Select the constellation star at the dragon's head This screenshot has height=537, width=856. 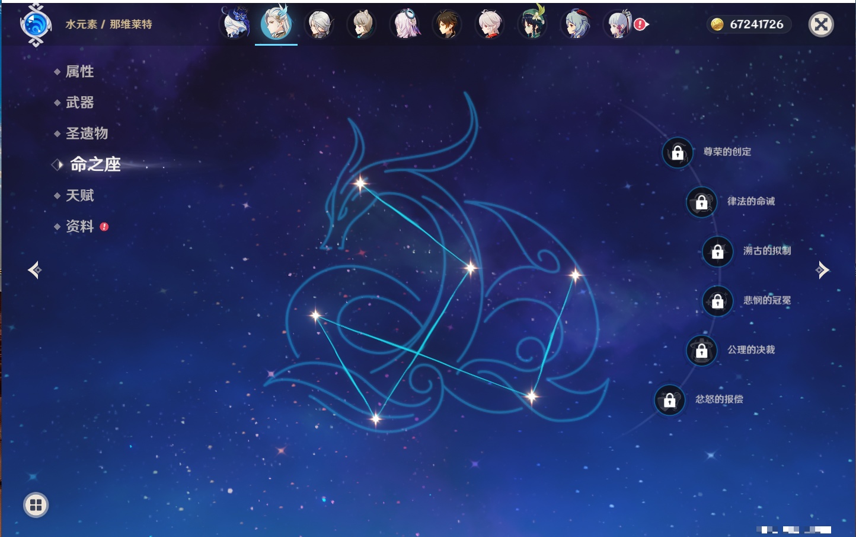click(360, 183)
